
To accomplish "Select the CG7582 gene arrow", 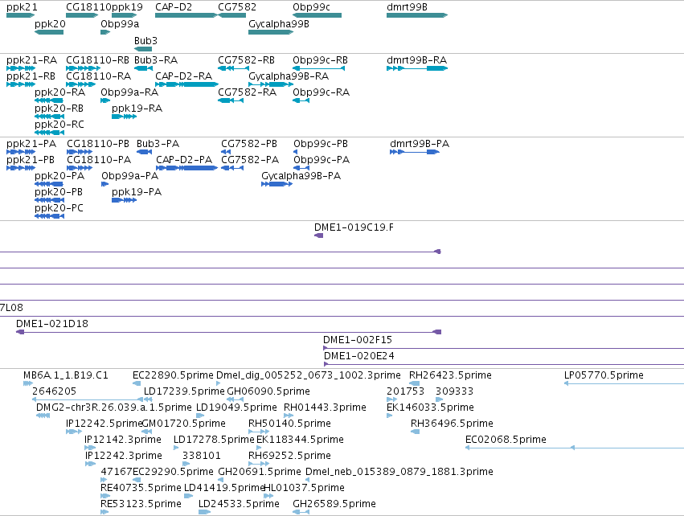I will click(231, 15).
